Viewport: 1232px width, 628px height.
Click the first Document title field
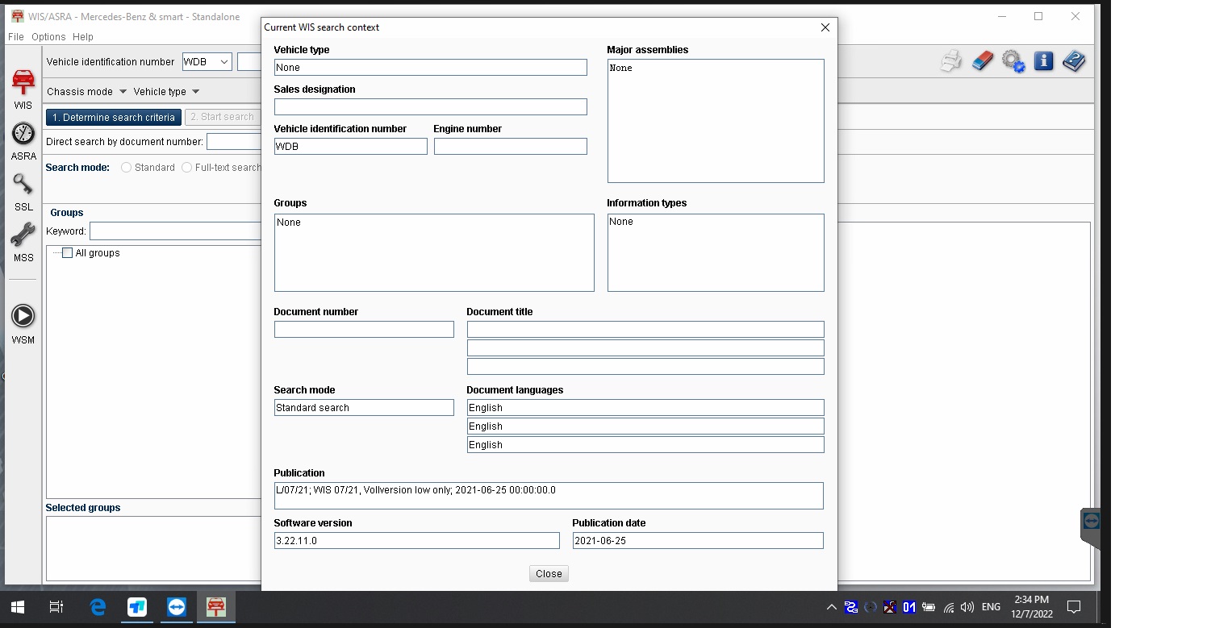point(645,330)
